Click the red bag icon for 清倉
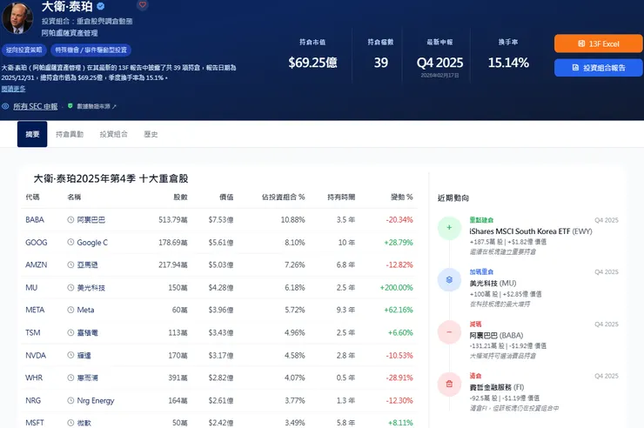The image size is (644, 428). 449,385
